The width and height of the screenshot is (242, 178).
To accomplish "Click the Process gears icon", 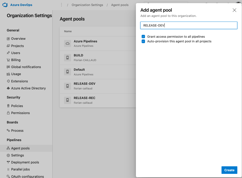I will click(x=8, y=130).
